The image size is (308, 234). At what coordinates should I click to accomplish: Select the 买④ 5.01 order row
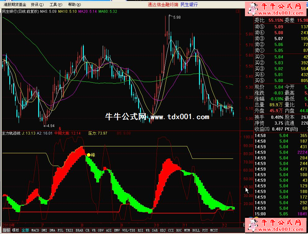pyautogui.click(x=281, y=75)
